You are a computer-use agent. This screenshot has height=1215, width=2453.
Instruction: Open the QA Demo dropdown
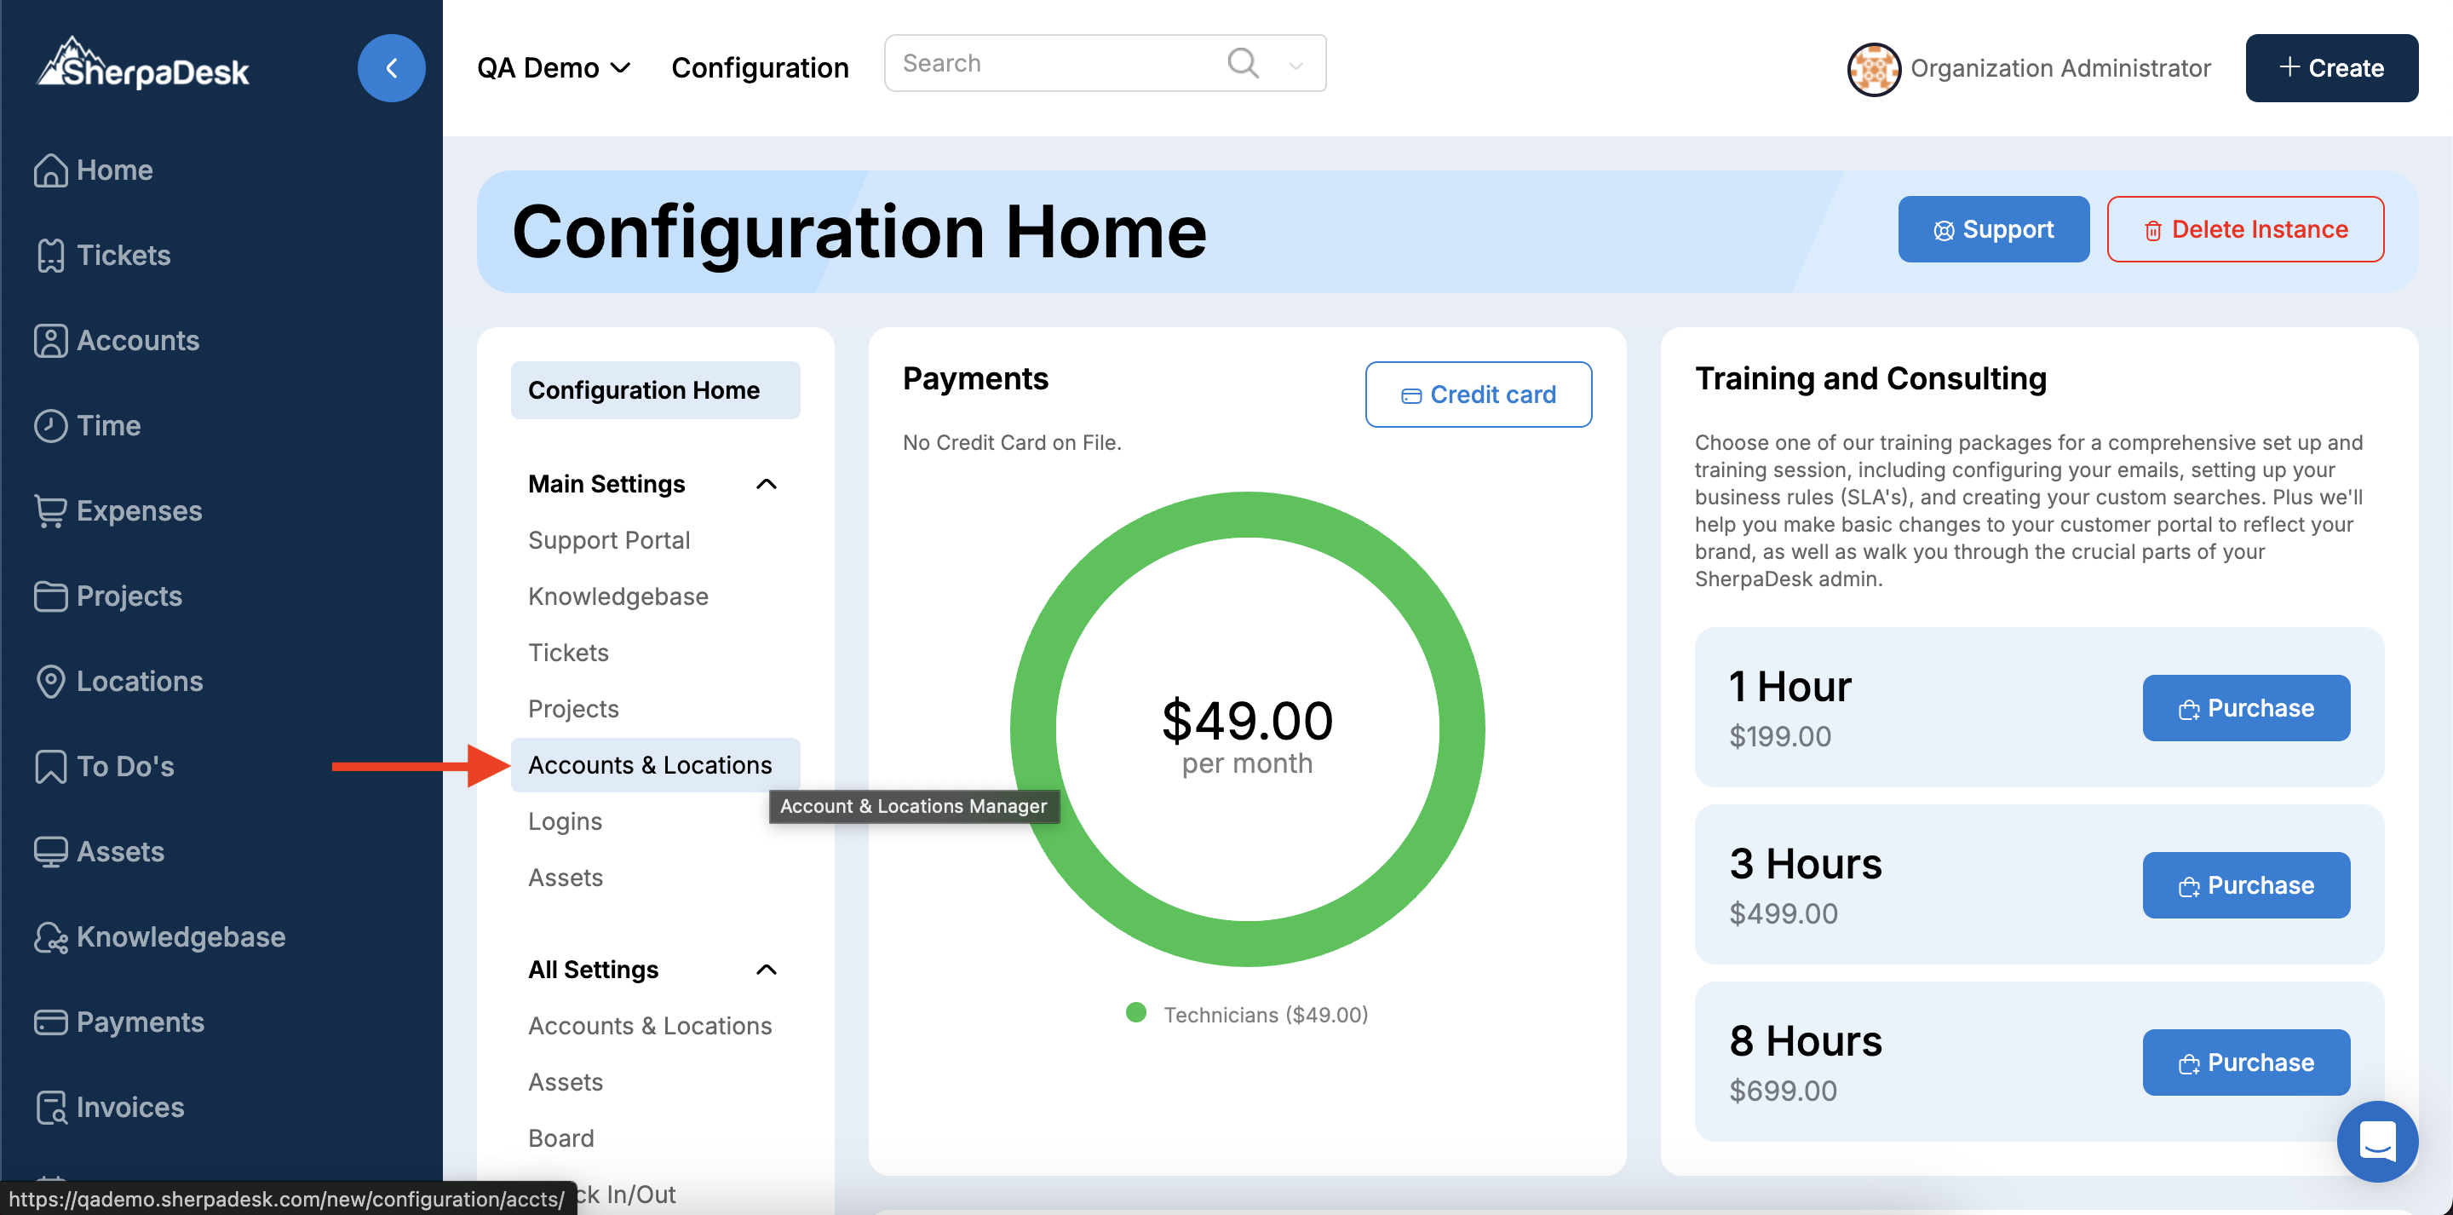[554, 67]
